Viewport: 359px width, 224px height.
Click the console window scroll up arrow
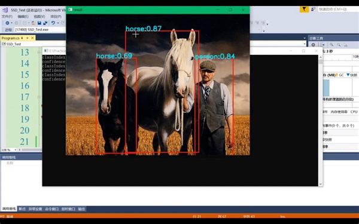(320, 57)
